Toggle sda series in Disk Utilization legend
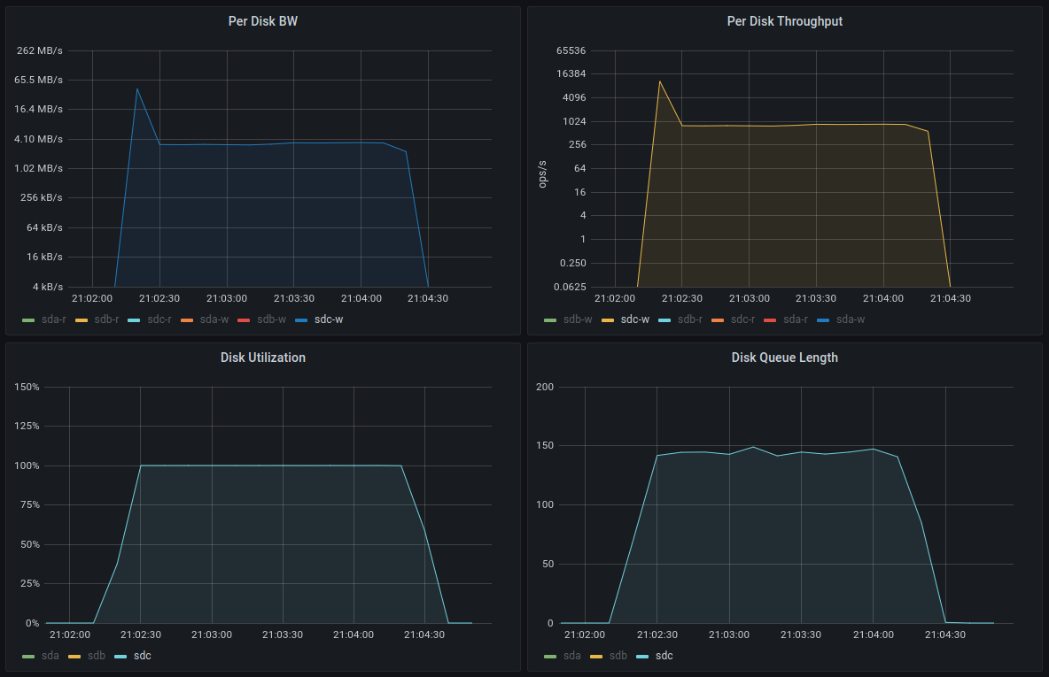This screenshot has width=1049, height=677. [x=50, y=656]
